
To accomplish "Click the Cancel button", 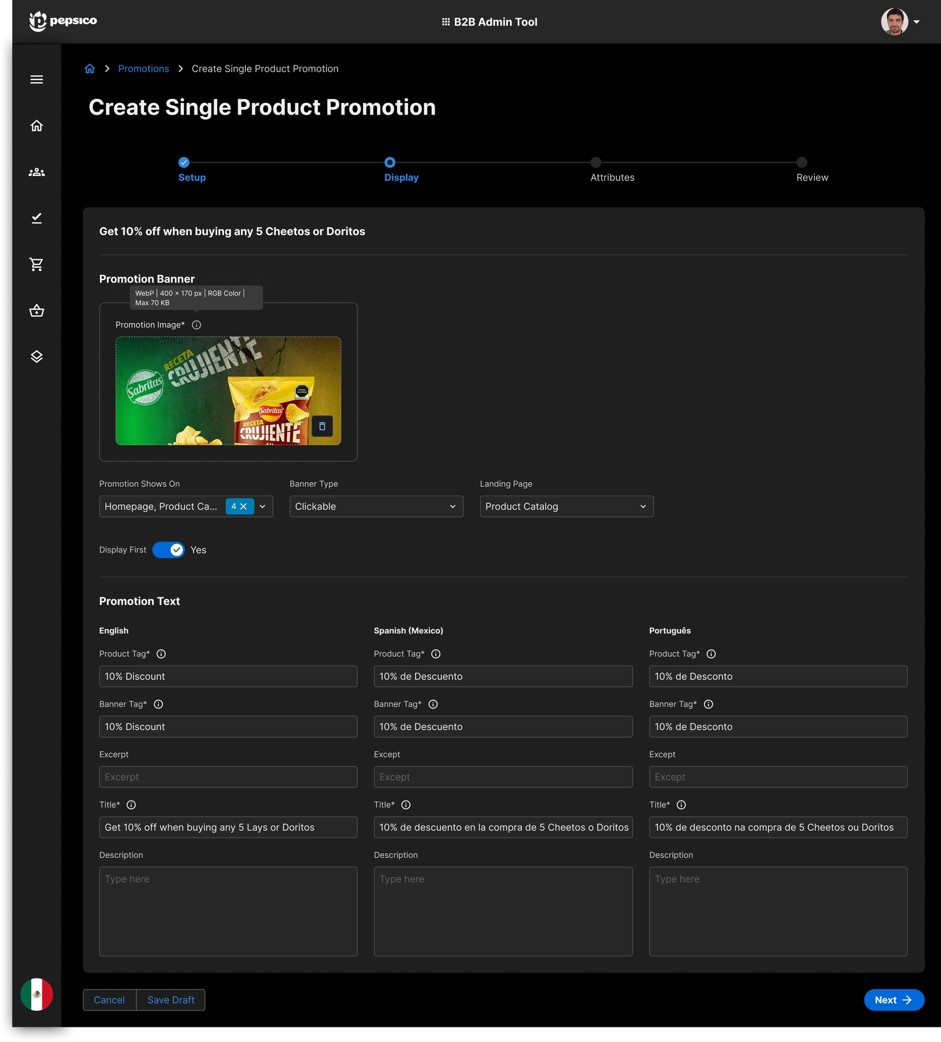I will (109, 1000).
